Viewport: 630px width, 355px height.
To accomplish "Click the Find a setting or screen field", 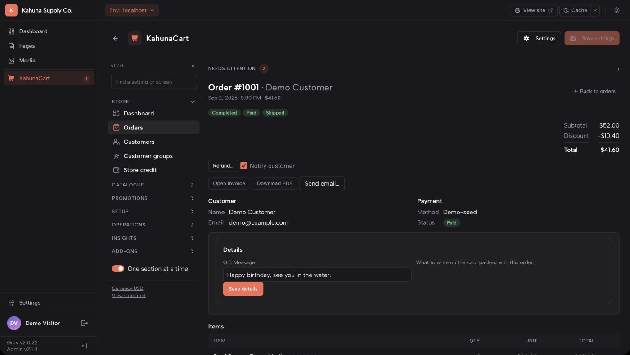I will (154, 82).
